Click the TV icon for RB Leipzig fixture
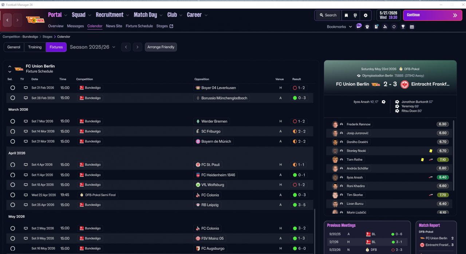The image size is (466, 254). pyautogui.click(x=26, y=205)
